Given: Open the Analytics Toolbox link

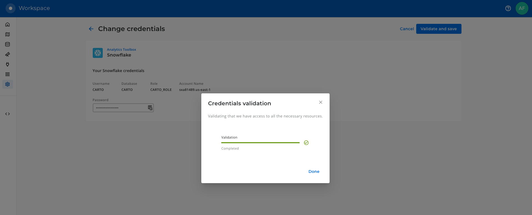Looking at the screenshot, I should (x=121, y=50).
